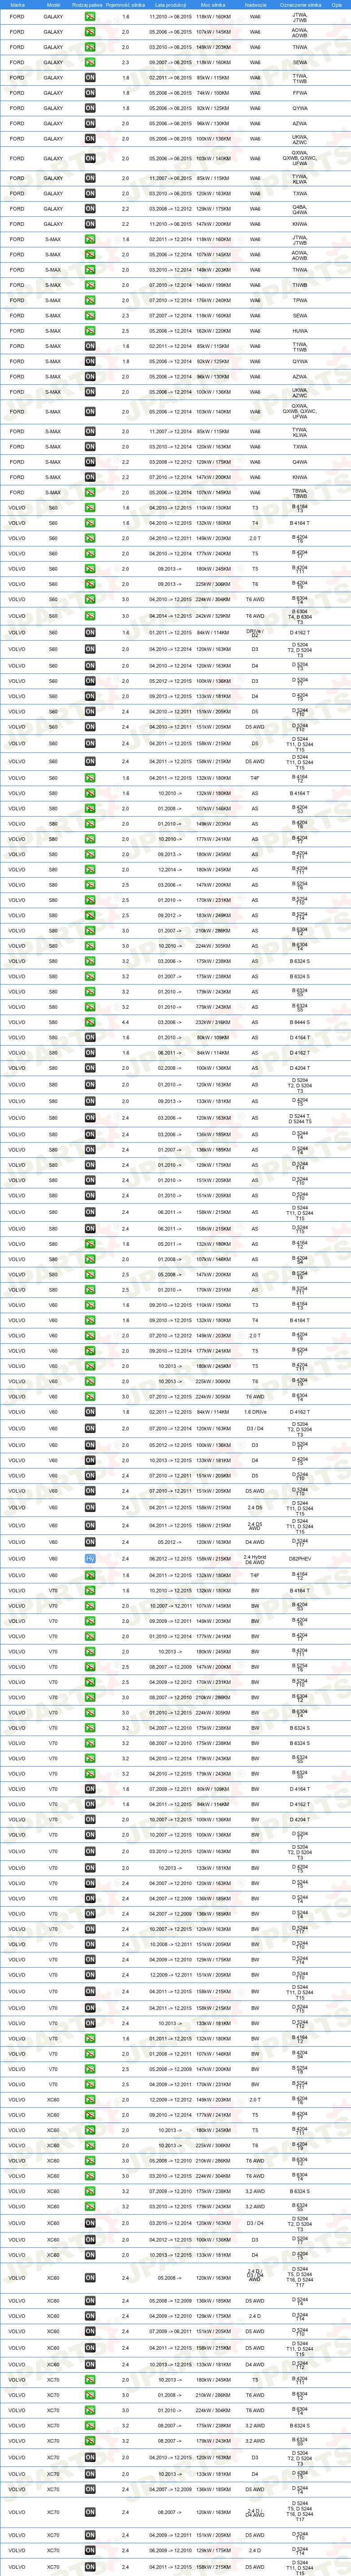Click the ON diesel icon in Galaxy AZWA row
This screenshot has height=2576, width=351.
(x=90, y=124)
